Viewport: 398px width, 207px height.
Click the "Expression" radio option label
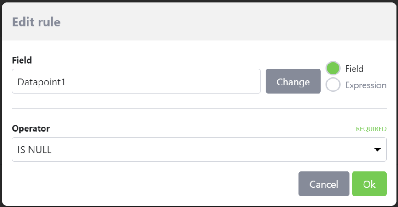(365, 85)
